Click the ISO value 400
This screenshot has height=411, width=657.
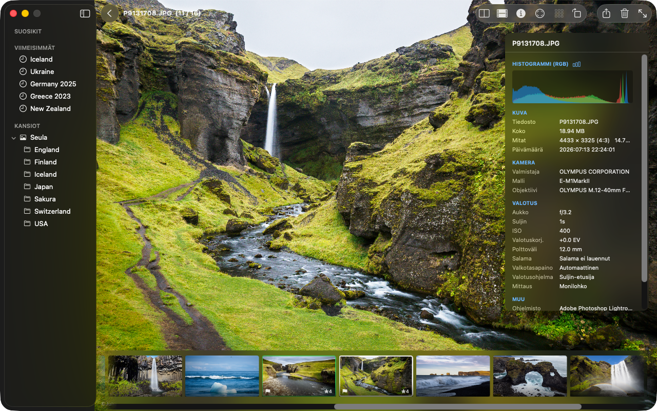point(565,231)
